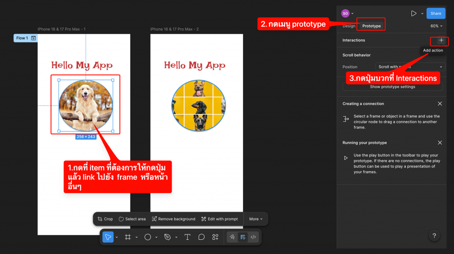This screenshot has width=454, height=254.
Task: Switch to Draw mode toggle
Action: point(232,237)
